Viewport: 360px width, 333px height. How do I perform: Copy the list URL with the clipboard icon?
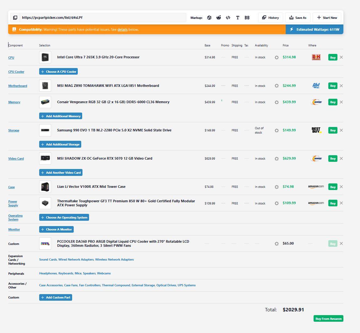coord(15,18)
